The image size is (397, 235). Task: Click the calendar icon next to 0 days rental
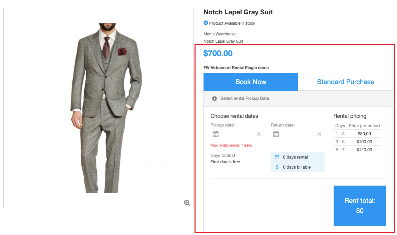277,157
